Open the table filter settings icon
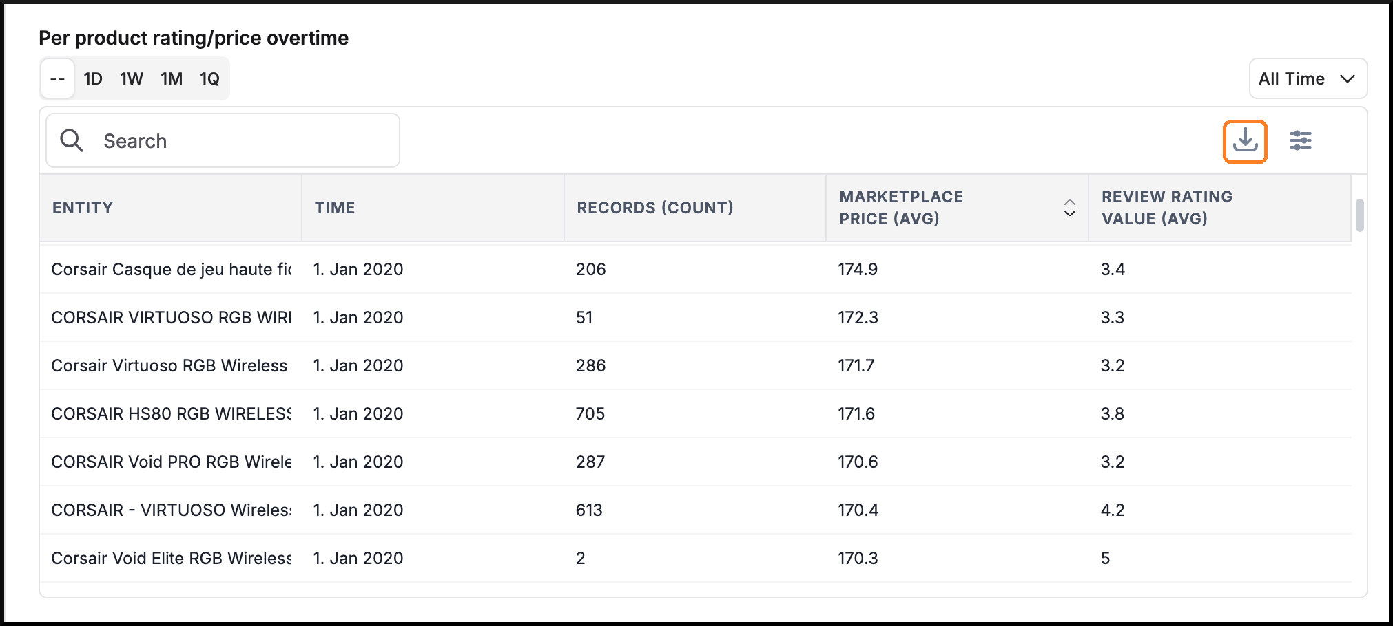 pyautogui.click(x=1301, y=140)
